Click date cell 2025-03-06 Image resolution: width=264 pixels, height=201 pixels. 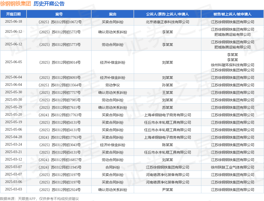pos(13,182)
